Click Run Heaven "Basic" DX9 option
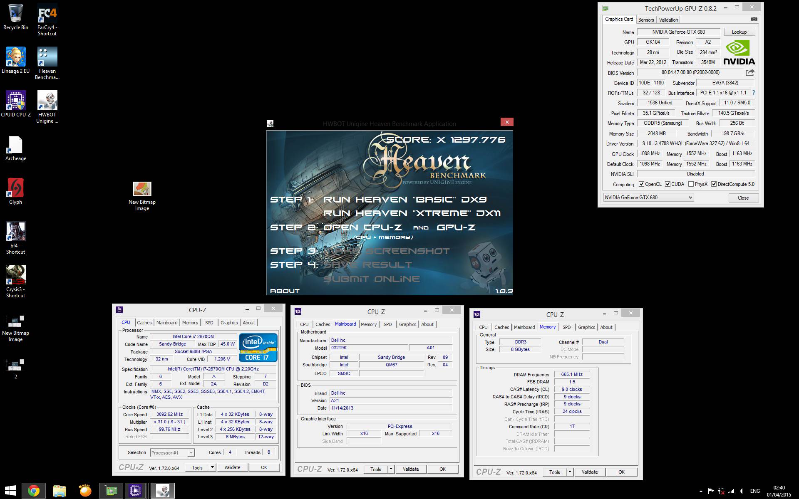 [405, 200]
